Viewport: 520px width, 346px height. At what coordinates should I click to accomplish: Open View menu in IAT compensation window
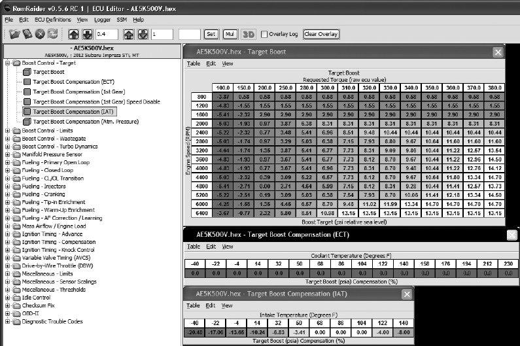pos(227,305)
